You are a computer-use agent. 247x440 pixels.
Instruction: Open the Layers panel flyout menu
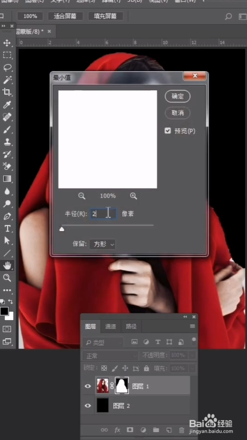click(x=192, y=326)
